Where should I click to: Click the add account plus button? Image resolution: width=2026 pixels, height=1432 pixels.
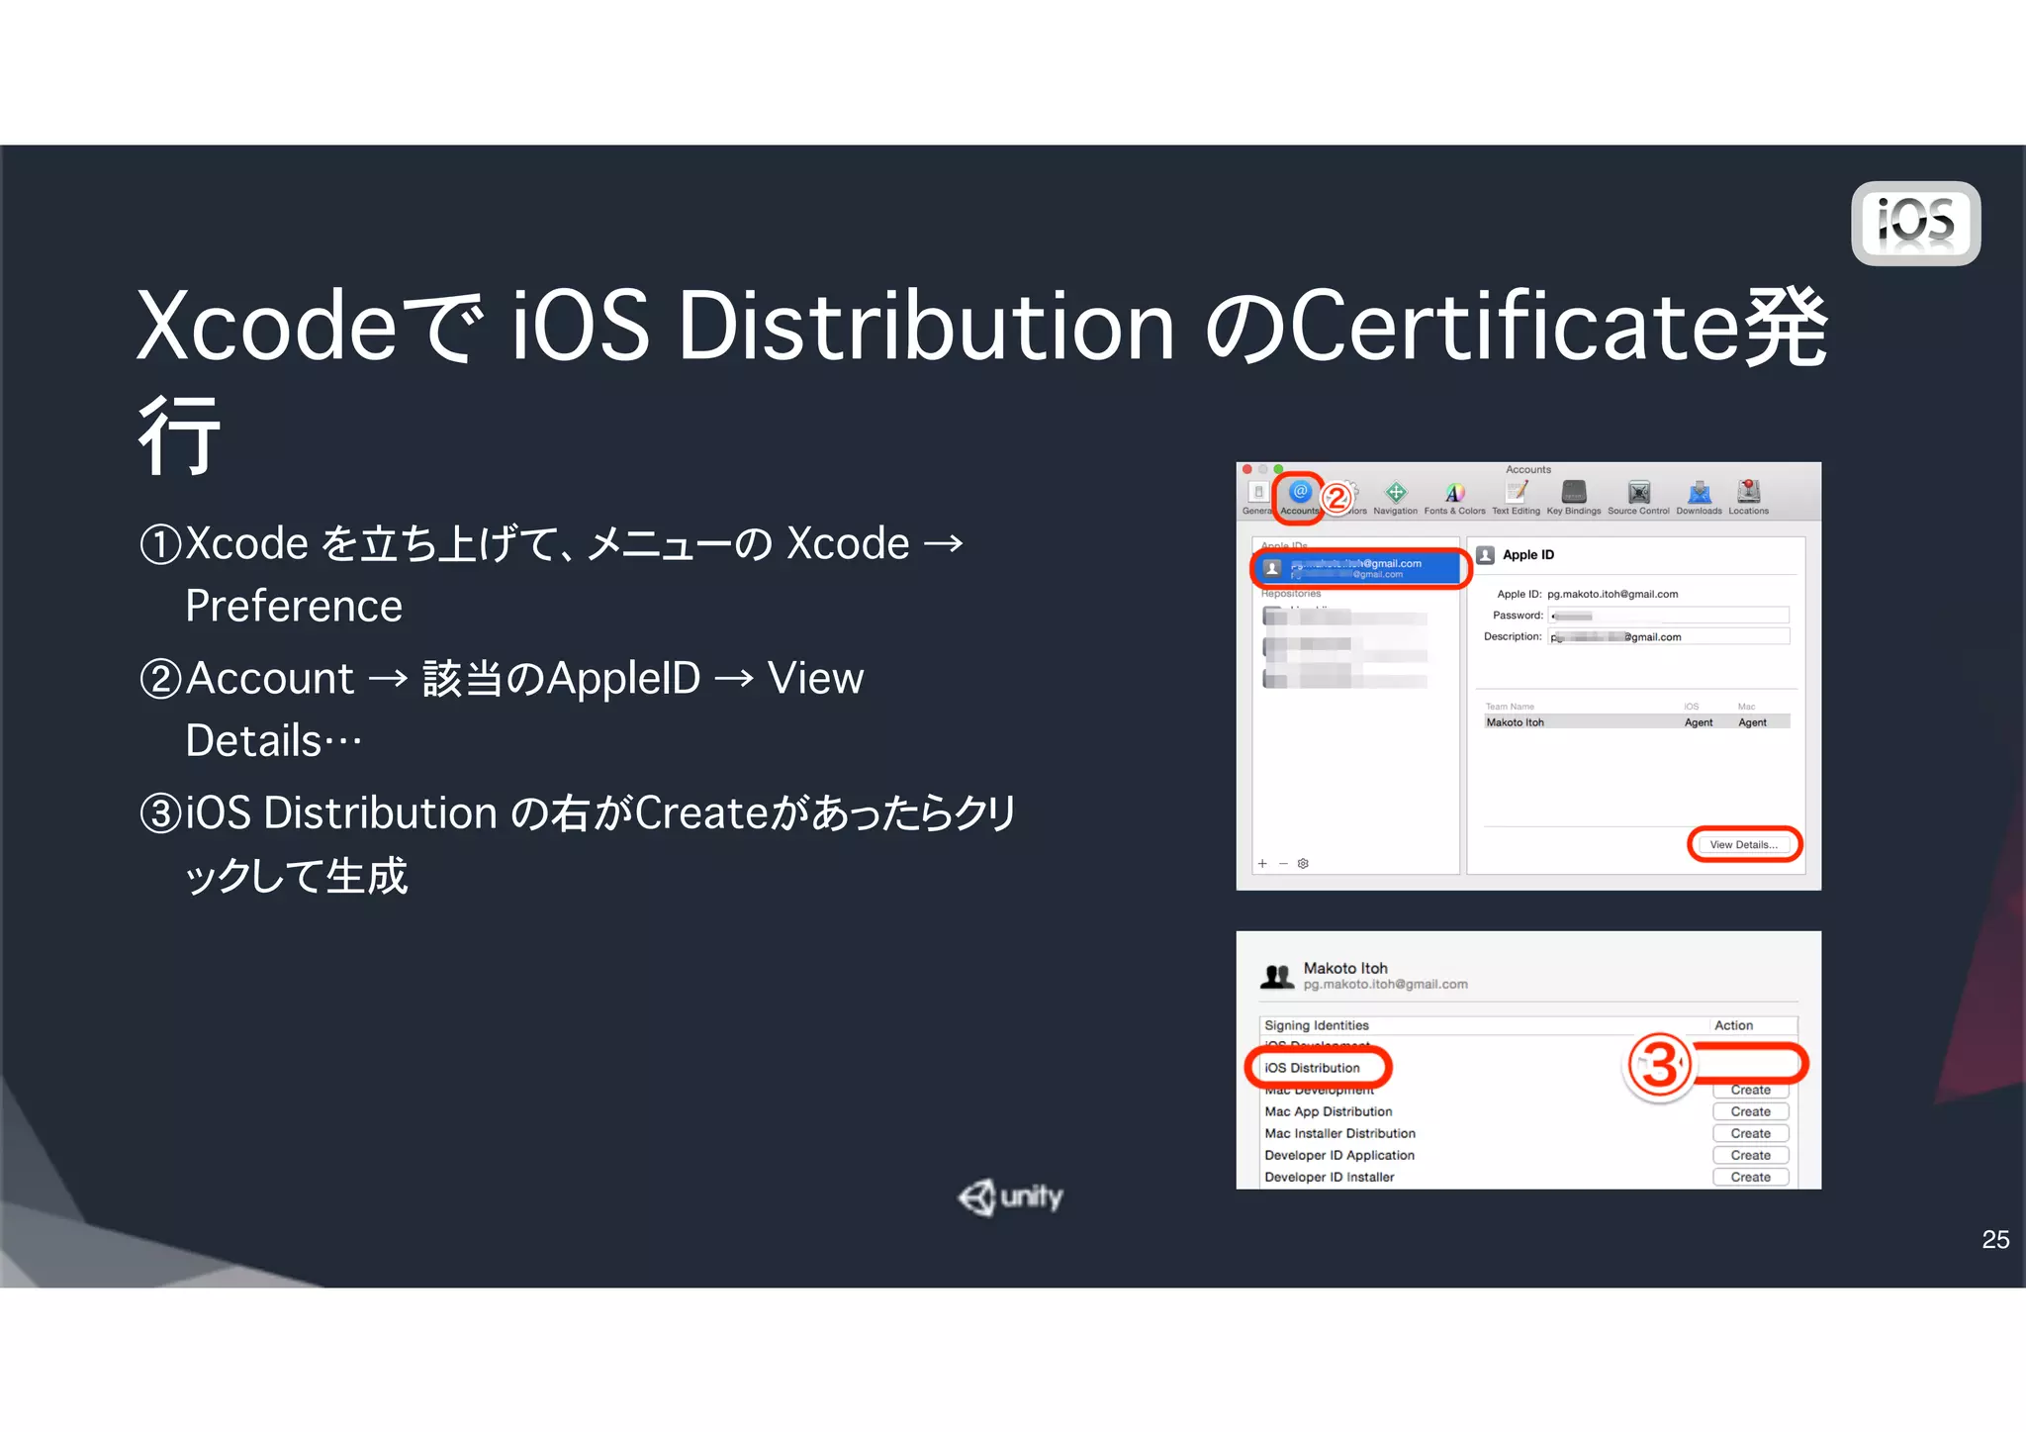pos(1262,864)
